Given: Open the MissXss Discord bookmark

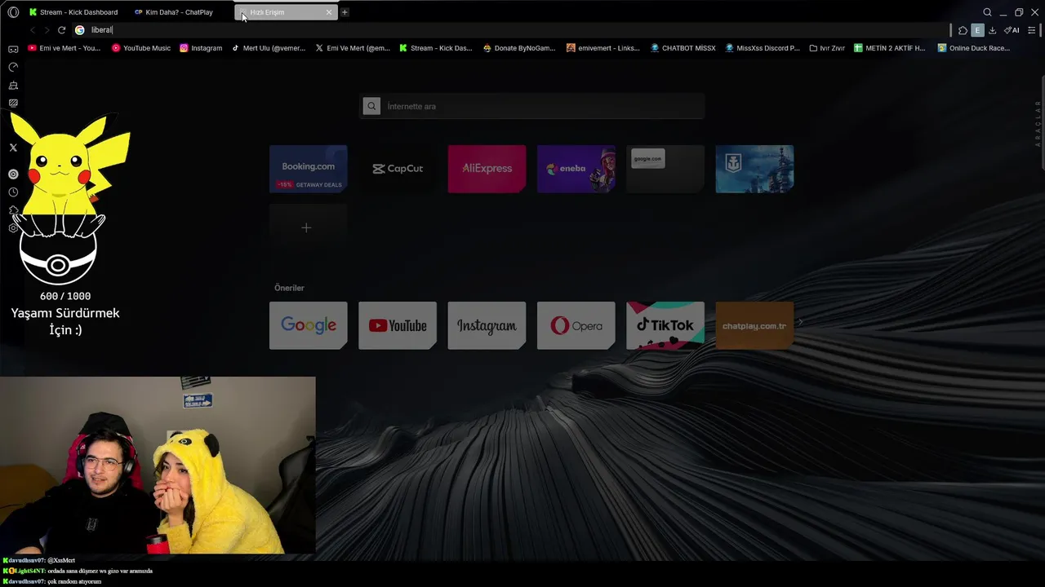Looking at the screenshot, I should (762, 48).
